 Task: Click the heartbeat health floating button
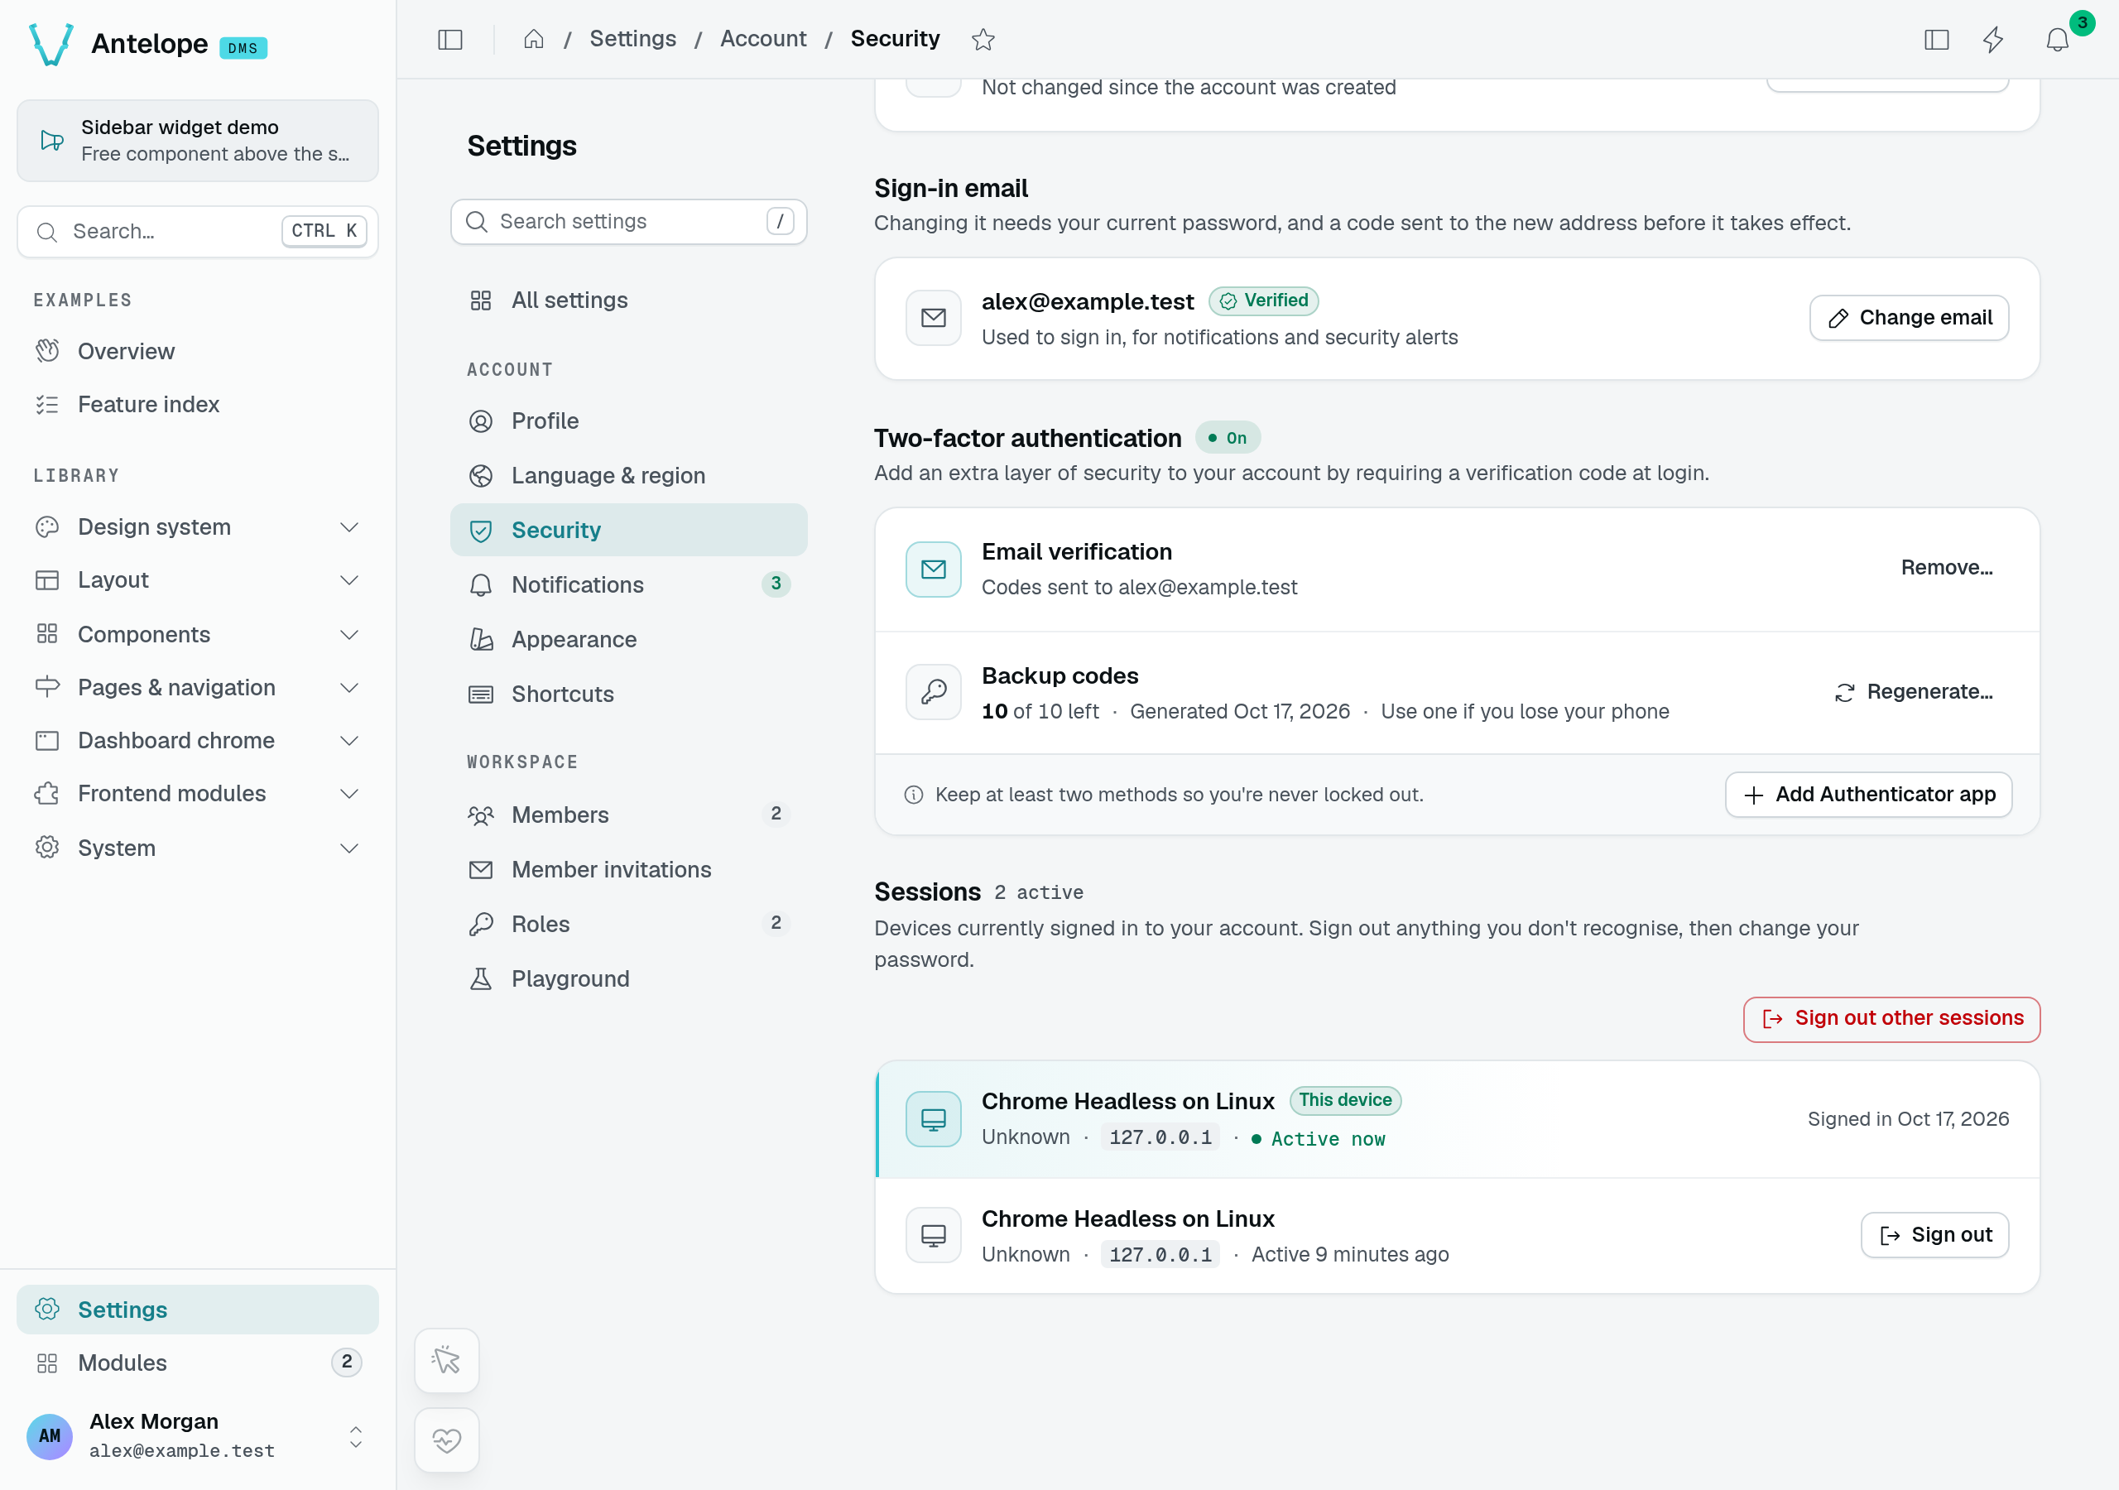(447, 1440)
